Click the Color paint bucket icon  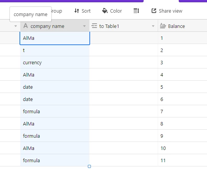105,11
